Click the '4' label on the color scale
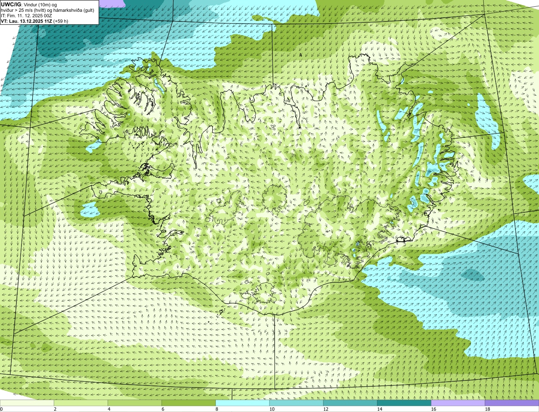Screen dimensions: 539x412 click(109, 409)
